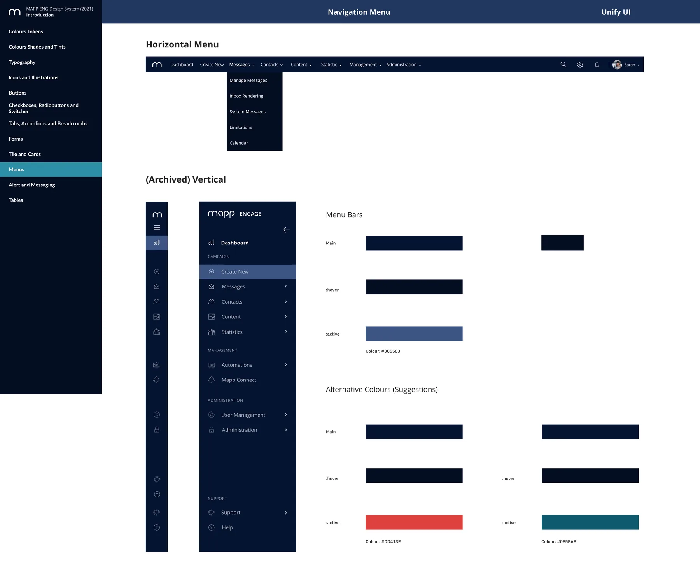Click create new plus icon in collapsed sidebar
Image resolution: width=700 pixels, height=587 pixels.
pyautogui.click(x=157, y=272)
